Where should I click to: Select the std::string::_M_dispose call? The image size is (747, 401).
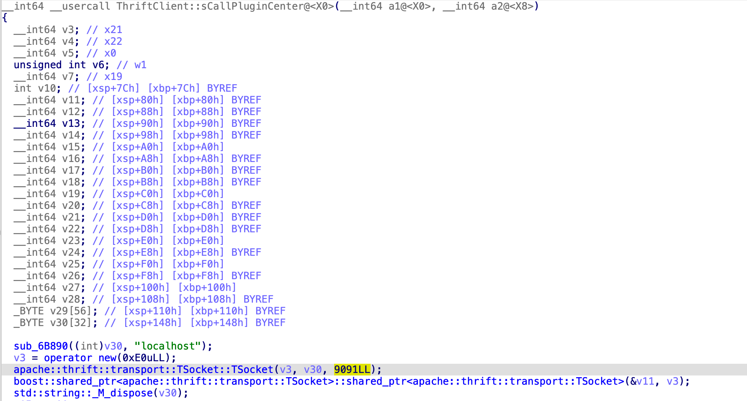101,393
